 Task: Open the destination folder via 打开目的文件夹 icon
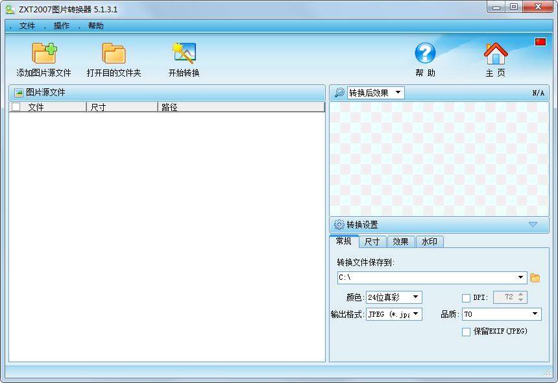(113, 51)
